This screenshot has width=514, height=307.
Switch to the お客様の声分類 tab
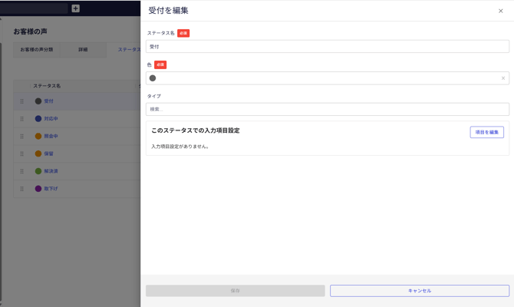(37, 50)
